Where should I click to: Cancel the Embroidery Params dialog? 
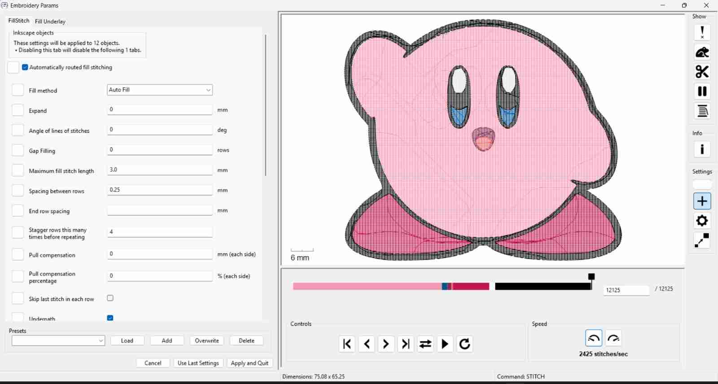point(153,363)
